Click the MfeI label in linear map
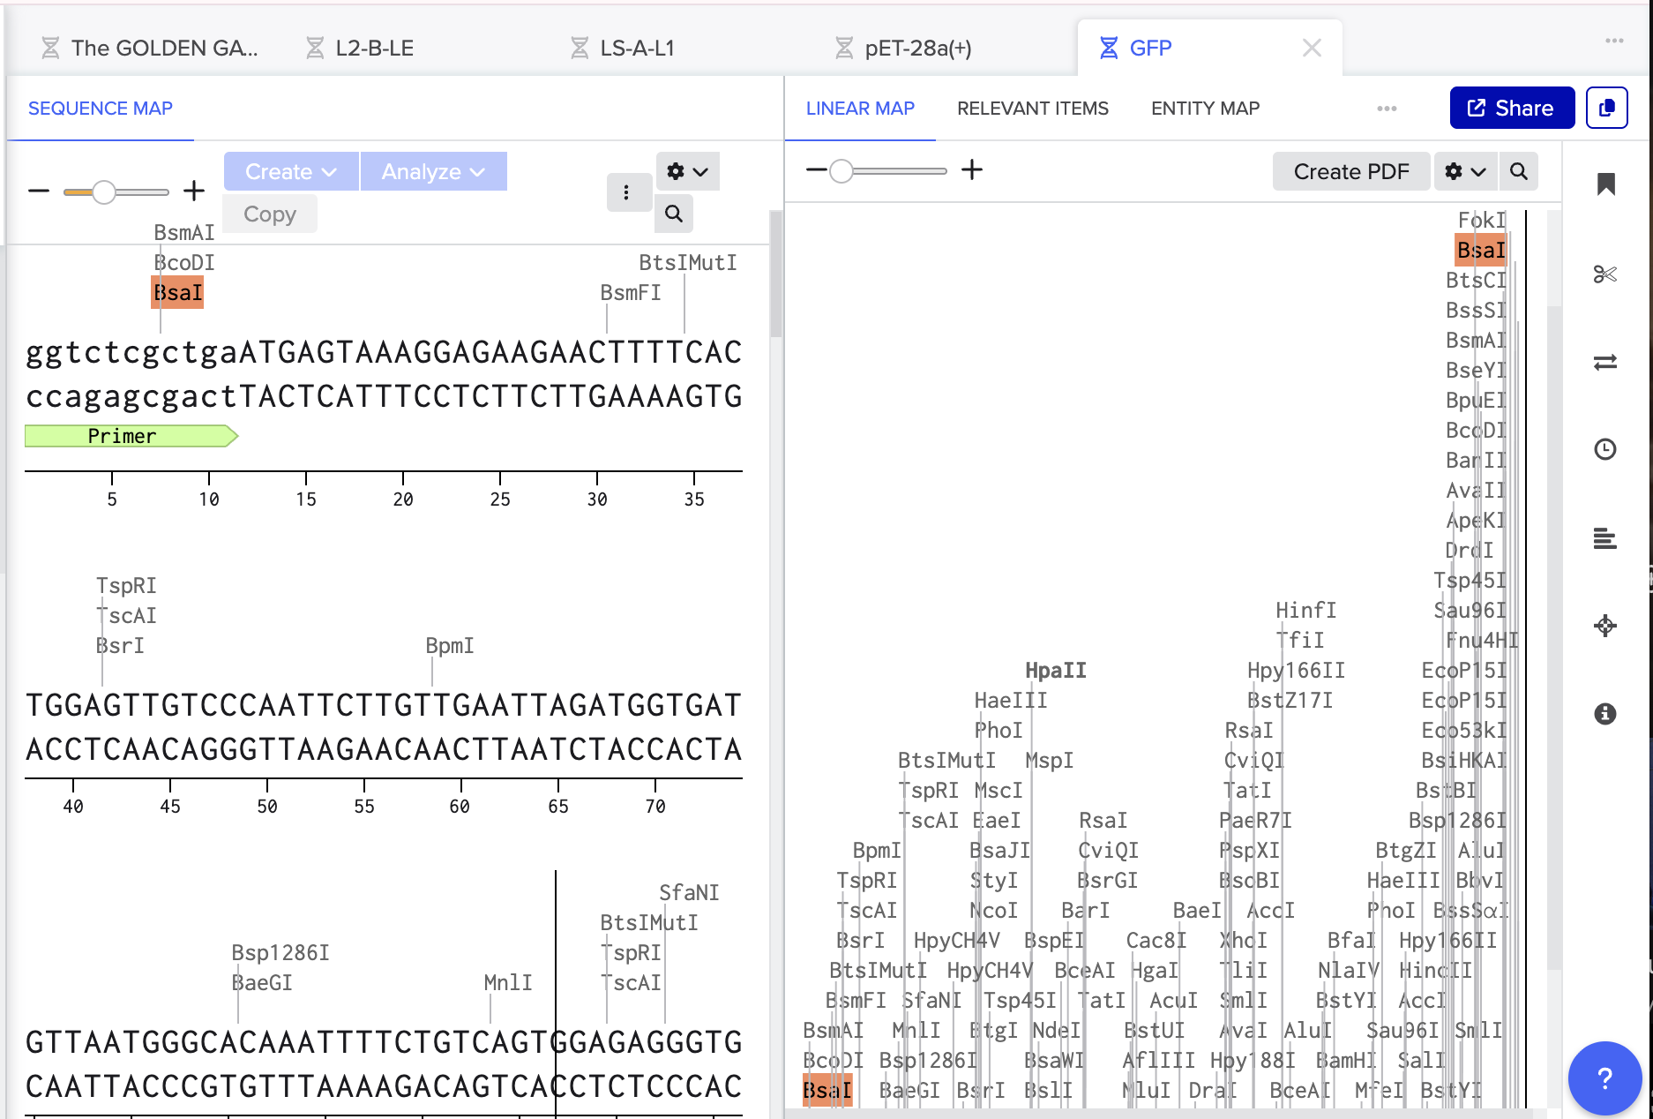 click(x=1380, y=1090)
